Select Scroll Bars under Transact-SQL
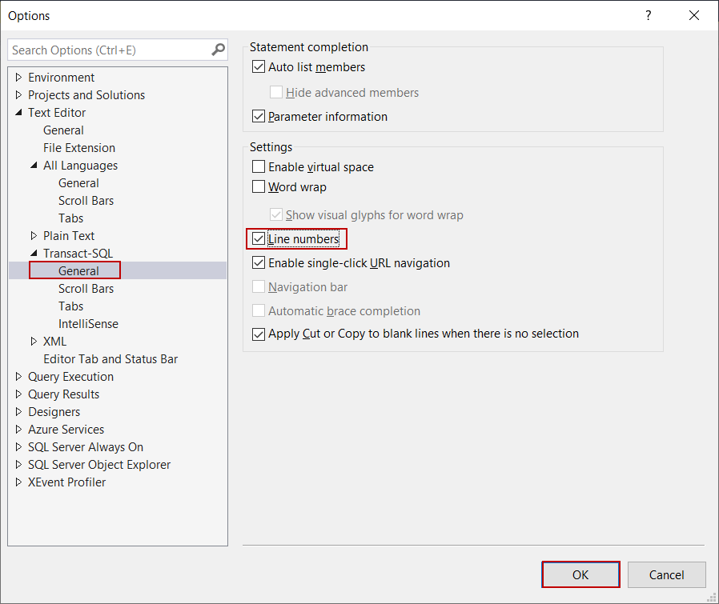 click(x=86, y=289)
